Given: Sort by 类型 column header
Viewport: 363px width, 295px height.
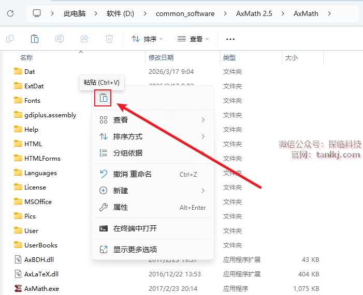Looking at the screenshot, I should click(229, 57).
